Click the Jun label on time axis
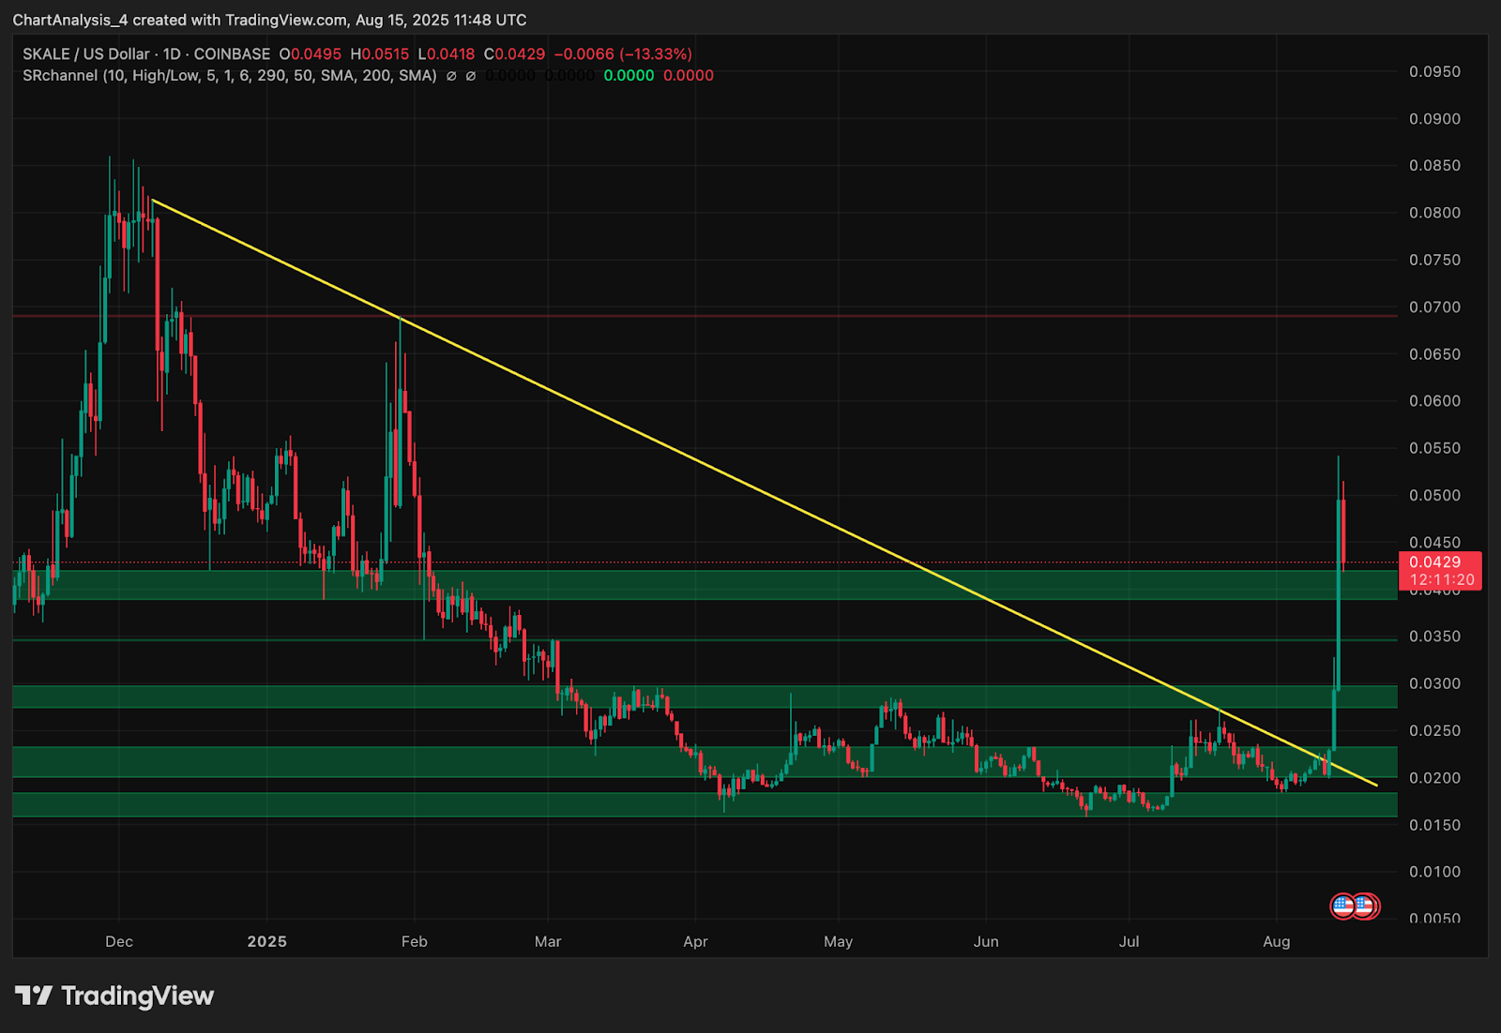The width and height of the screenshot is (1501, 1033). (x=986, y=941)
